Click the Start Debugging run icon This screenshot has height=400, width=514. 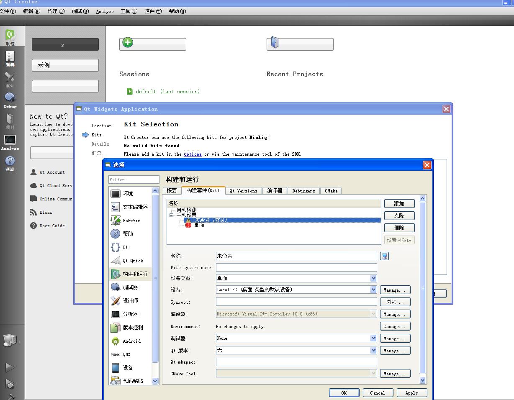pos(10,384)
